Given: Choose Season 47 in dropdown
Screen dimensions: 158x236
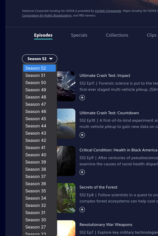Looking at the screenshot, I should click(x=40, y=104).
